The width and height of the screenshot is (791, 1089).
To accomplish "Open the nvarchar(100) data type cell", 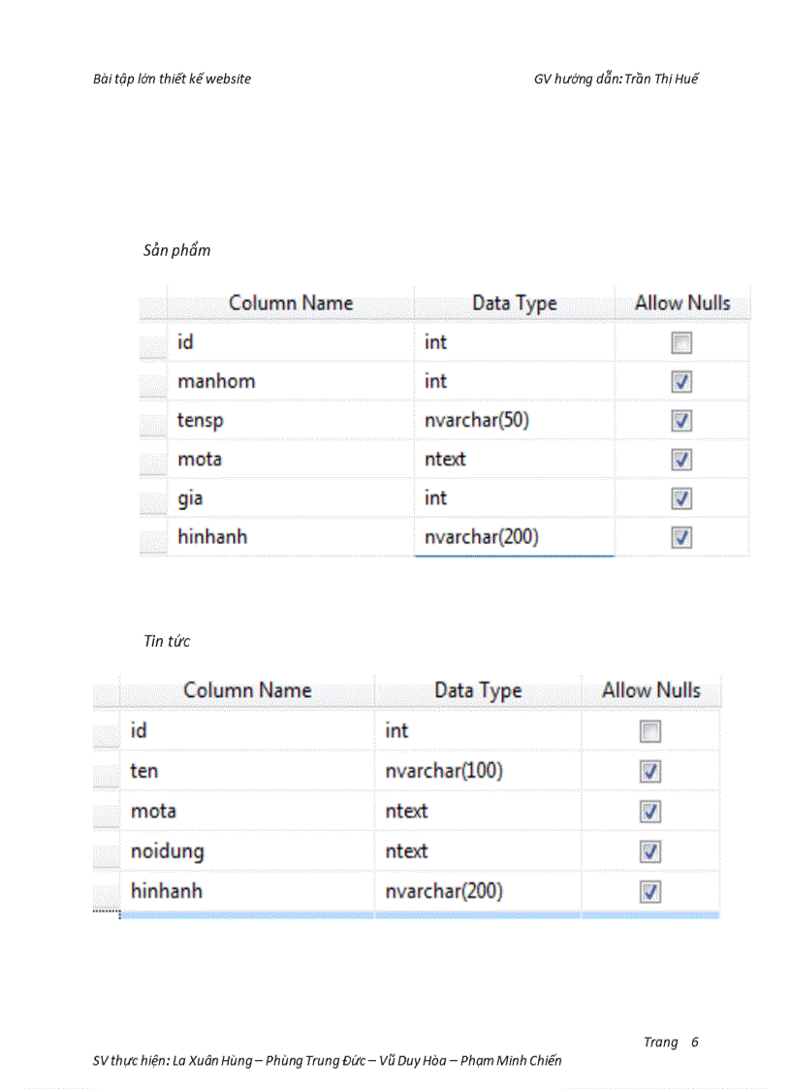I will click(477, 772).
